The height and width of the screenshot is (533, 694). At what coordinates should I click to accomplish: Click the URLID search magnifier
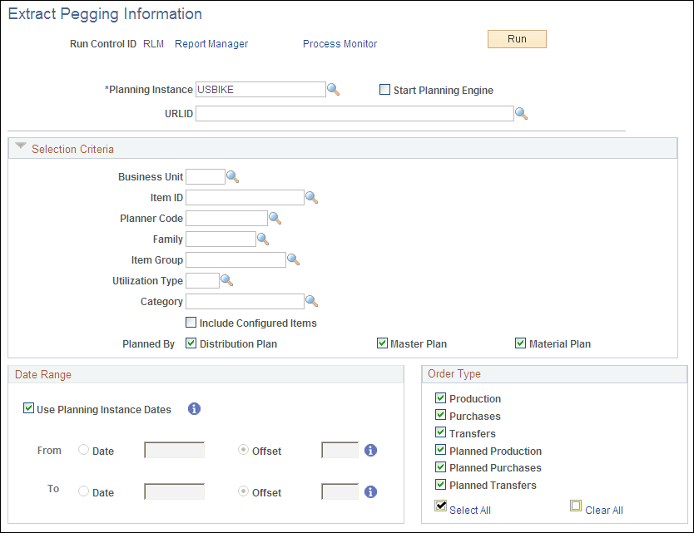point(523,113)
